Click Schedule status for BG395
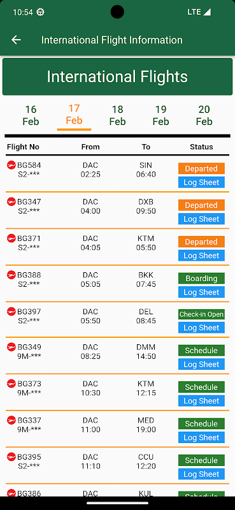235x510 pixels. pos(201,460)
